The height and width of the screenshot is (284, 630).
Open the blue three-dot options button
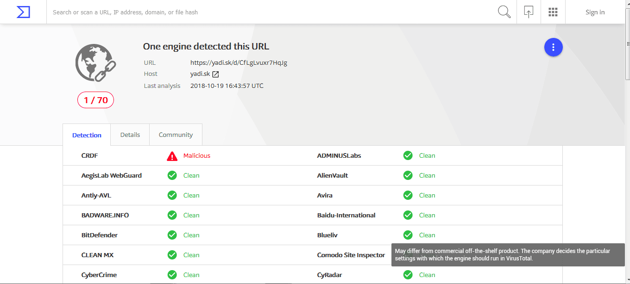coord(553,47)
